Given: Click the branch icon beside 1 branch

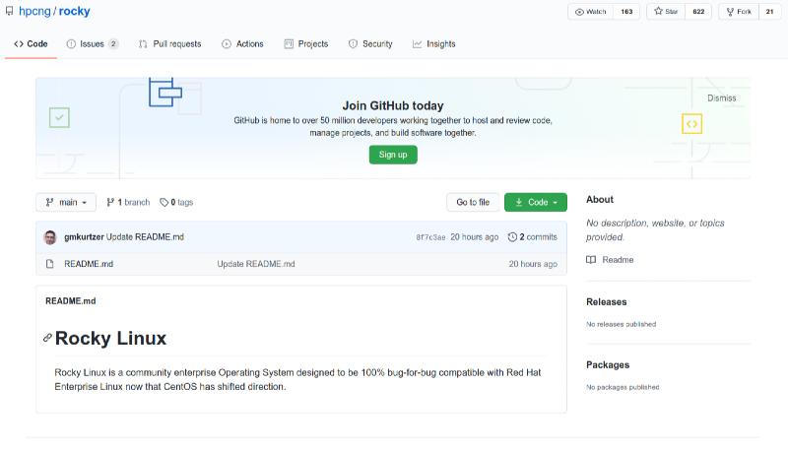Looking at the screenshot, I should [x=110, y=203].
